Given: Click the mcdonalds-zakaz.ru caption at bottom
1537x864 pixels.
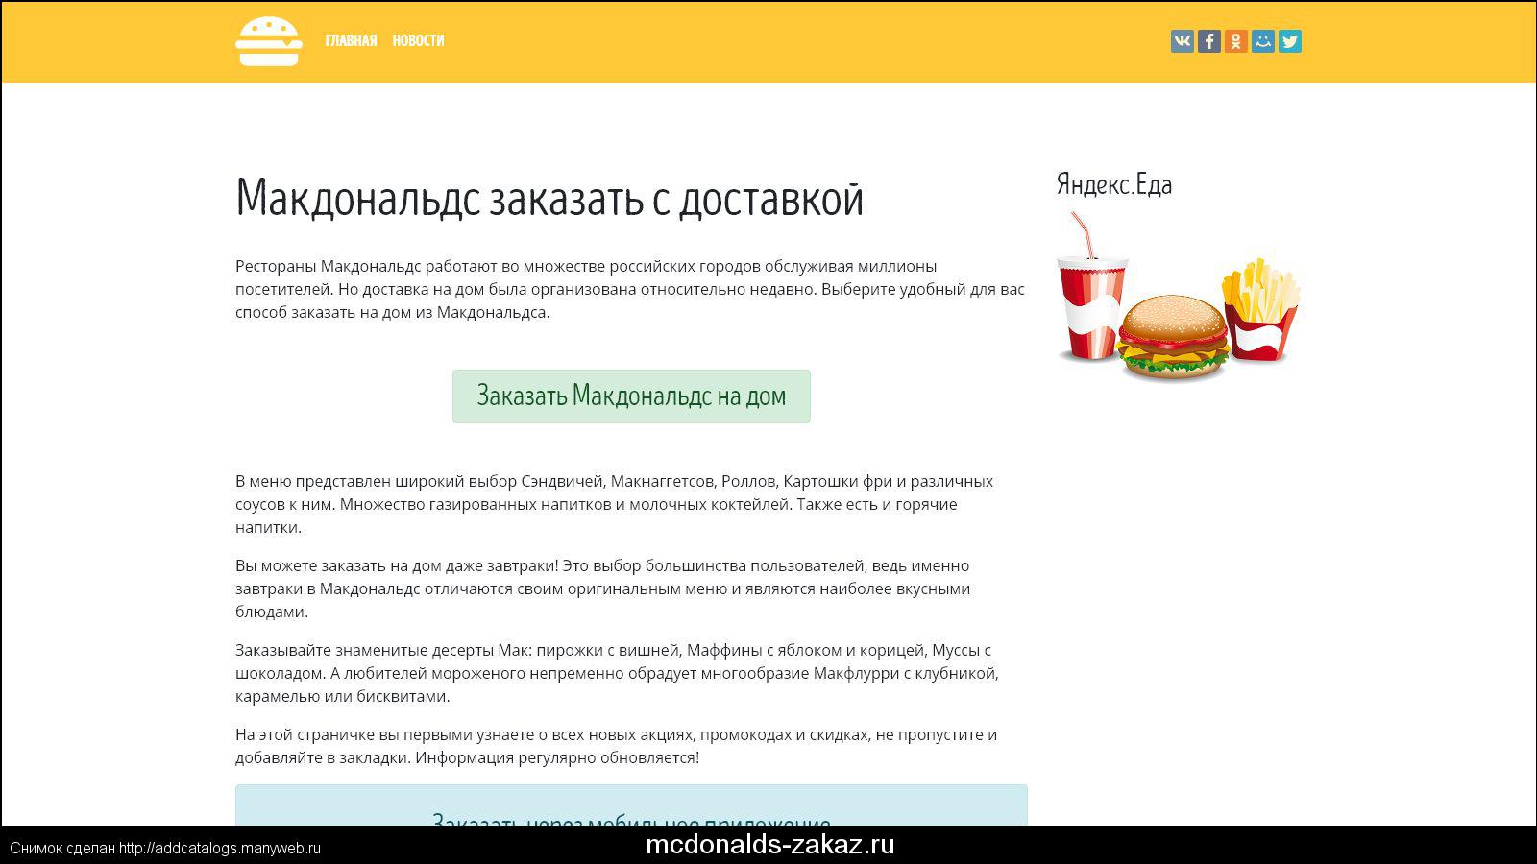Looking at the screenshot, I should click(770, 845).
